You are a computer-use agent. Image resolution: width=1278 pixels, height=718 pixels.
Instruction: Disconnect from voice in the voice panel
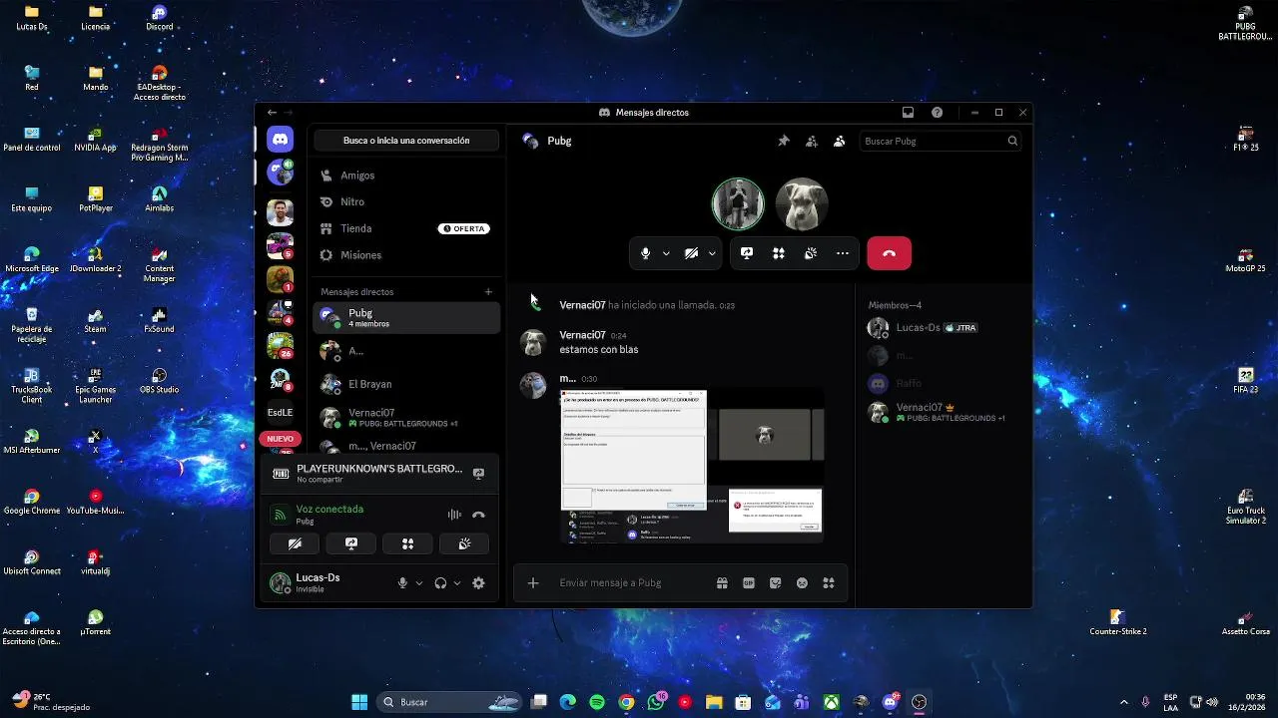478,515
